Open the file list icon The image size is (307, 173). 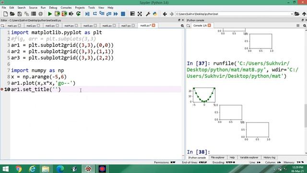34,14
